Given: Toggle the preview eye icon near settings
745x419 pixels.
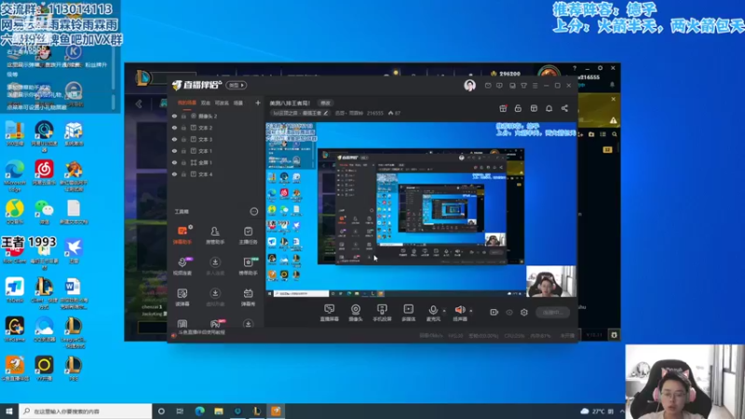Looking at the screenshot, I should click(x=509, y=312).
